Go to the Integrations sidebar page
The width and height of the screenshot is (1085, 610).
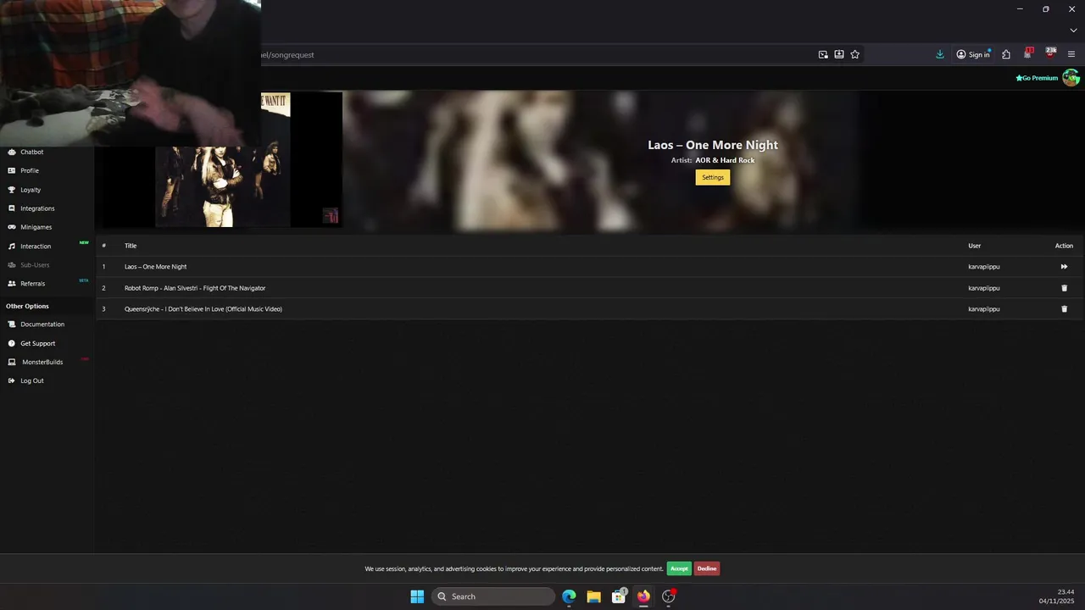click(37, 208)
